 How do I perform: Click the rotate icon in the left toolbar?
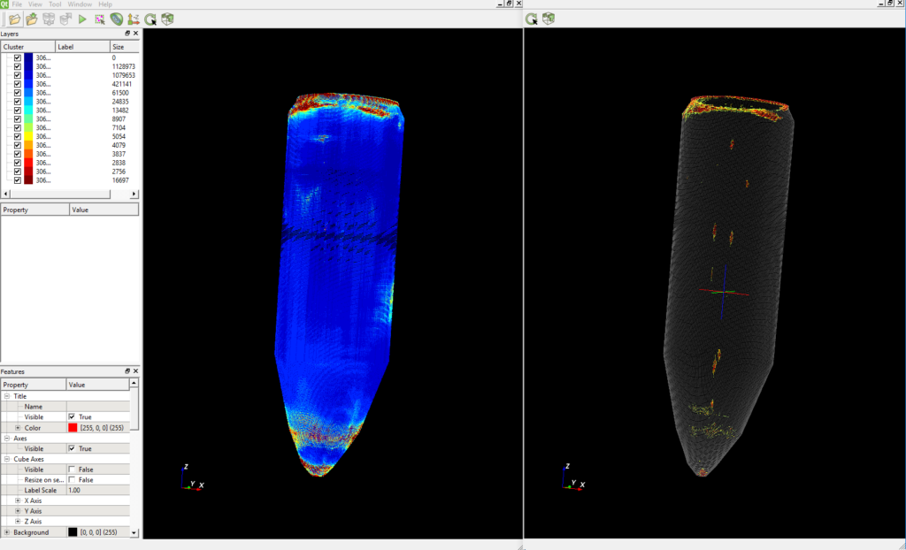click(x=150, y=19)
